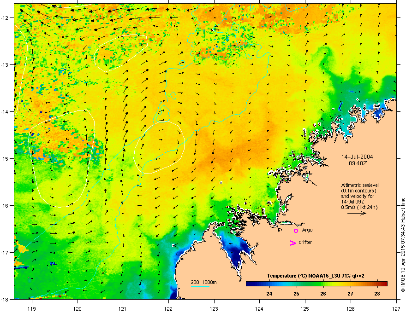Click the '09:40Z' time text
The height and width of the screenshot is (313, 406).
tap(358, 163)
